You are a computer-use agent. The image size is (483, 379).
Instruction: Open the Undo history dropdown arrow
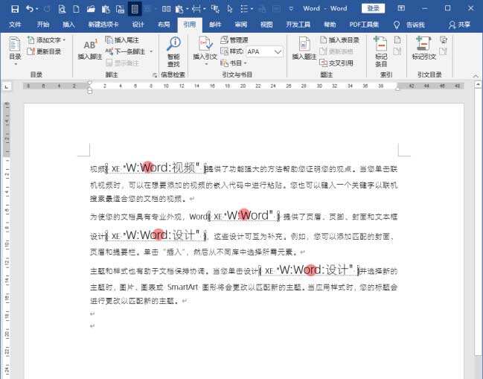37,9
